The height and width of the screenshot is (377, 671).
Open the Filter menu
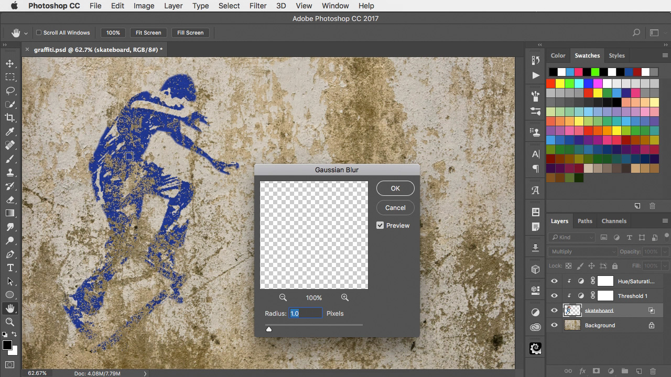pyautogui.click(x=257, y=6)
